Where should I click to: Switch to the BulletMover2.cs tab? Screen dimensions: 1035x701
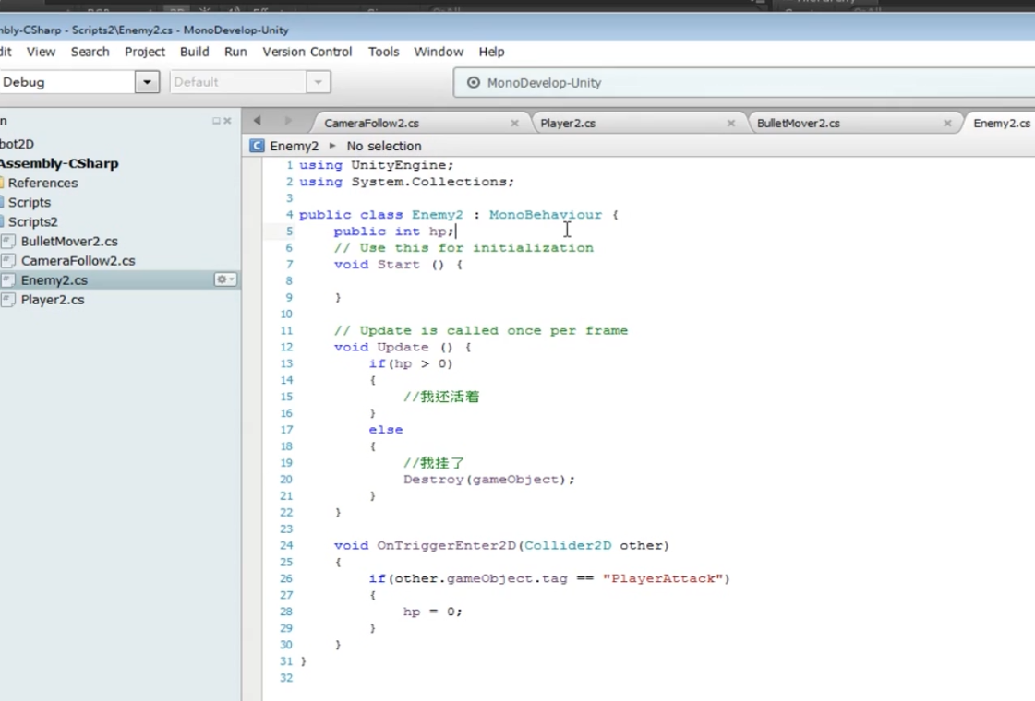click(x=799, y=124)
